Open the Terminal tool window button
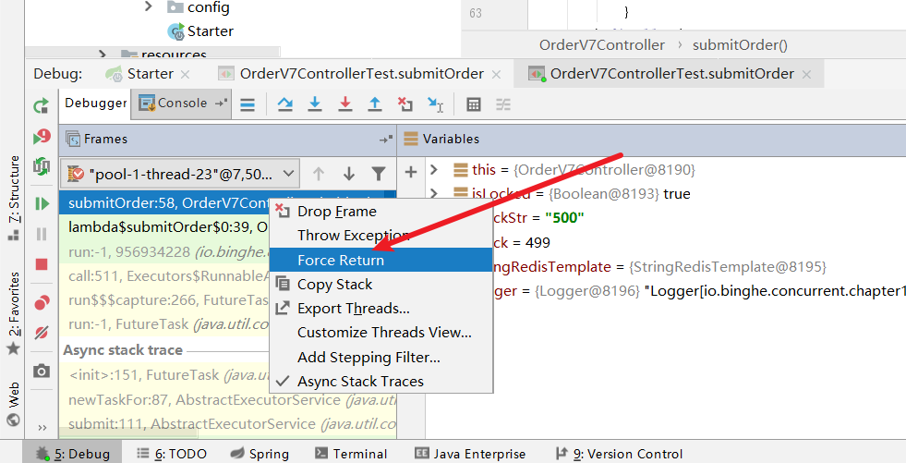The image size is (906, 463). [351, 454]
